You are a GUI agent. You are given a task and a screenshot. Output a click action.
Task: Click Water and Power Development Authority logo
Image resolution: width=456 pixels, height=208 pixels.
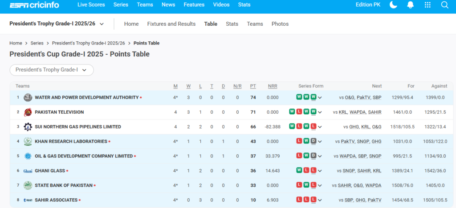click(28, 97)
